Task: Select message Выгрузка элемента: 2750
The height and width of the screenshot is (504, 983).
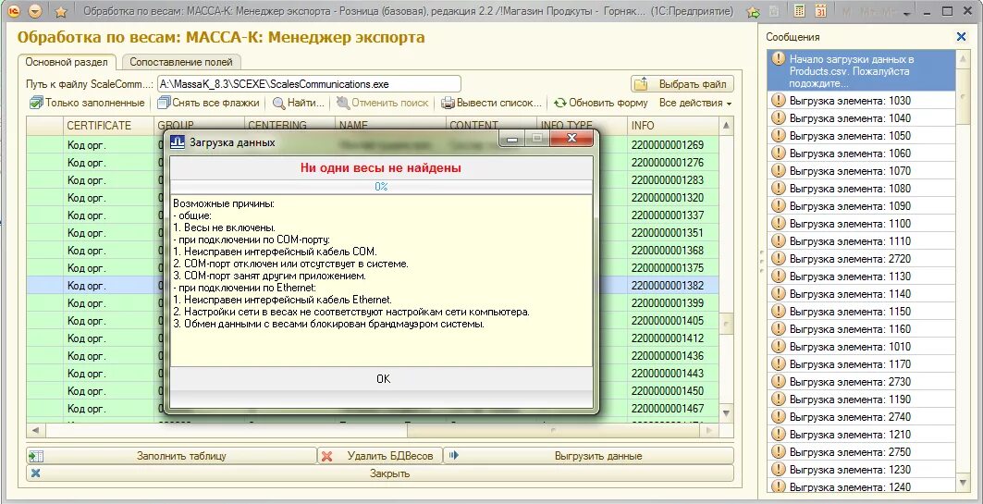Action: click(861, 451)
